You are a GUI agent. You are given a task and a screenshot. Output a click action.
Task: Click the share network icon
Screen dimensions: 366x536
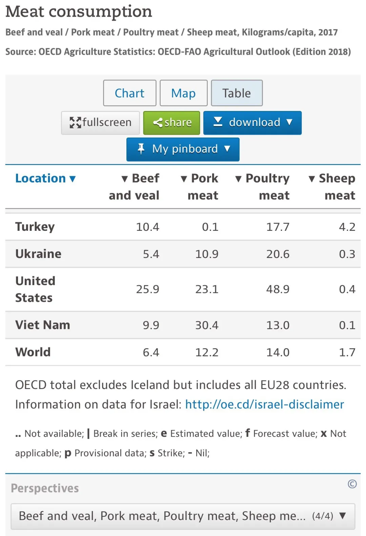click(158, 123)
